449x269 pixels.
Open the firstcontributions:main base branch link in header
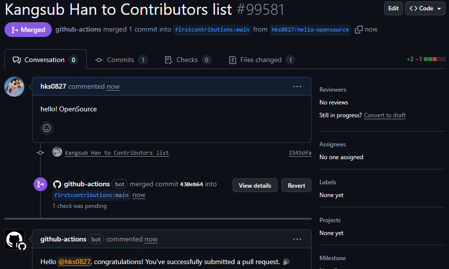coord(212,30)
